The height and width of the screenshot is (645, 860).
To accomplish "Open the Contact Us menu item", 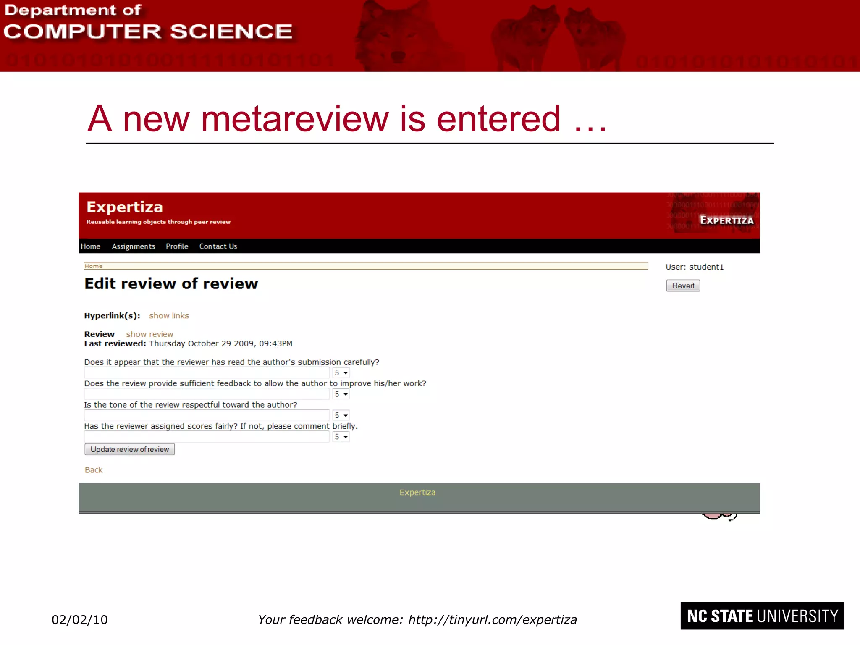I will (218, 246).
